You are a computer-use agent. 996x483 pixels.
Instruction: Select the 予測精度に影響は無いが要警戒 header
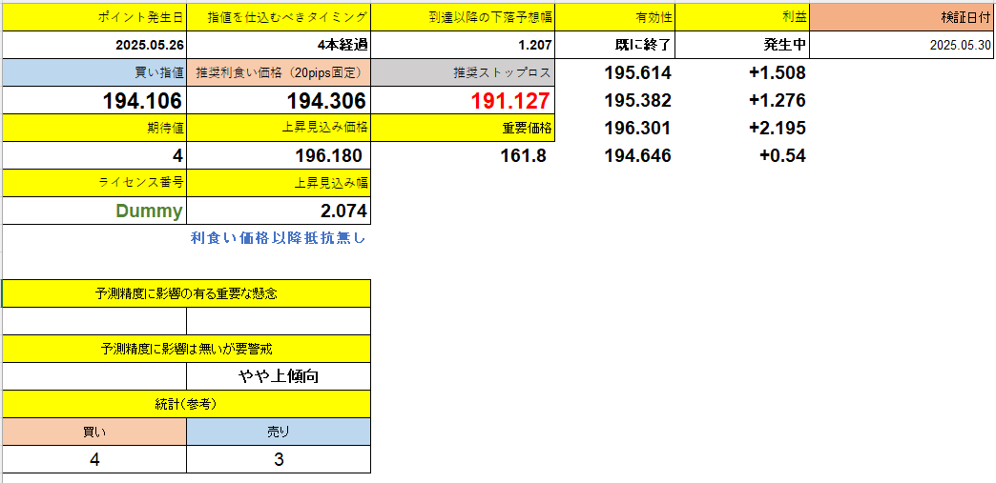click(x=186, y=349)
